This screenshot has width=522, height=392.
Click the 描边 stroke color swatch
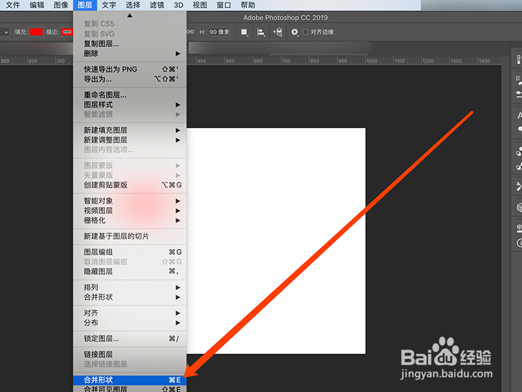click(67, 32)
